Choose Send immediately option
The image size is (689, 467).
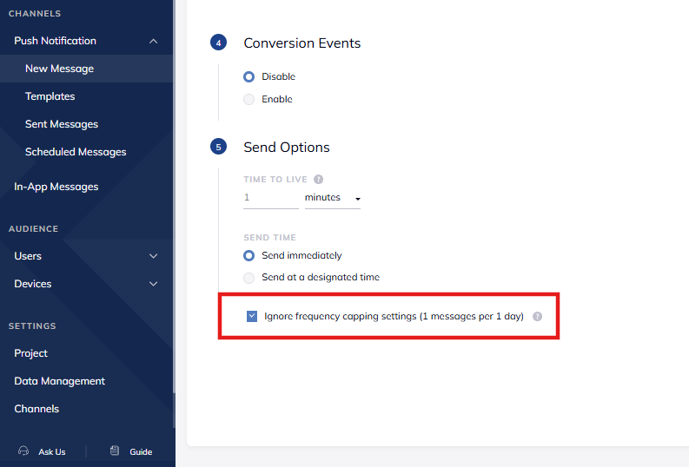pos(249,256)
